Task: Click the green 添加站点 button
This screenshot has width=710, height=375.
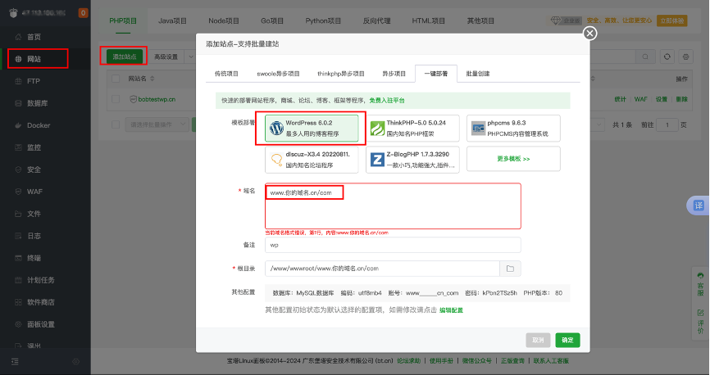Action: point(125,56)
